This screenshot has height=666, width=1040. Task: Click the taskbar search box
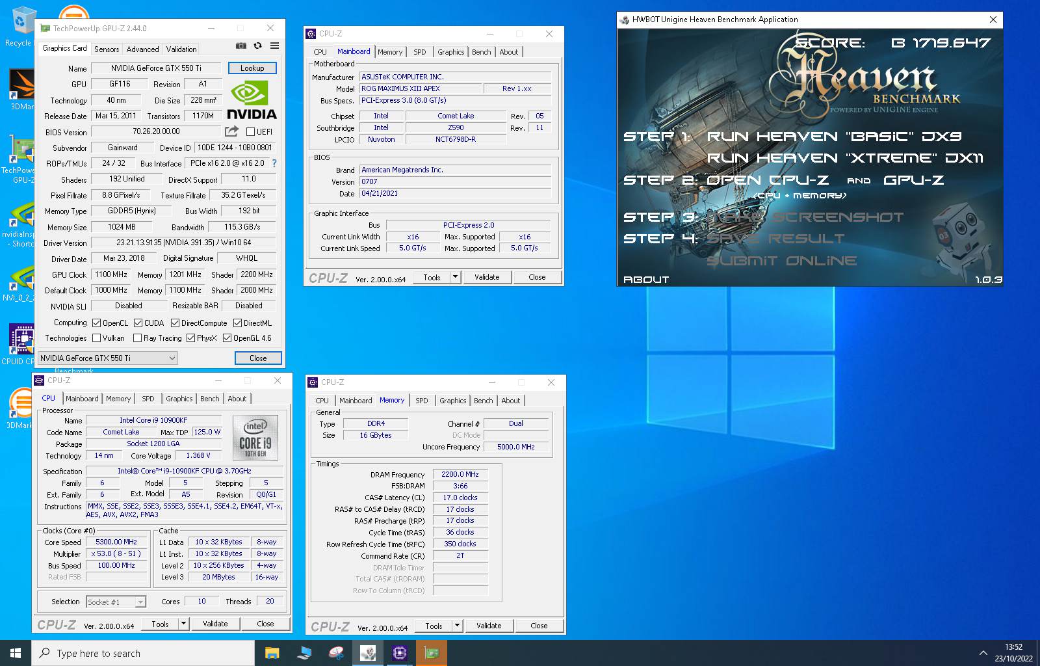143,653
